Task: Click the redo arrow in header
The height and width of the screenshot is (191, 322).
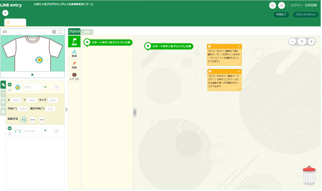Action: coord(282,5)
